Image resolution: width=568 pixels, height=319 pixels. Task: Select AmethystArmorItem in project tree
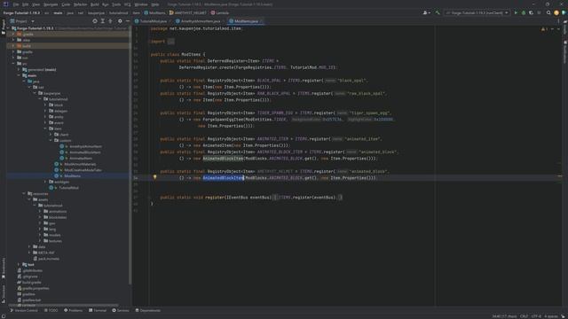85,146
